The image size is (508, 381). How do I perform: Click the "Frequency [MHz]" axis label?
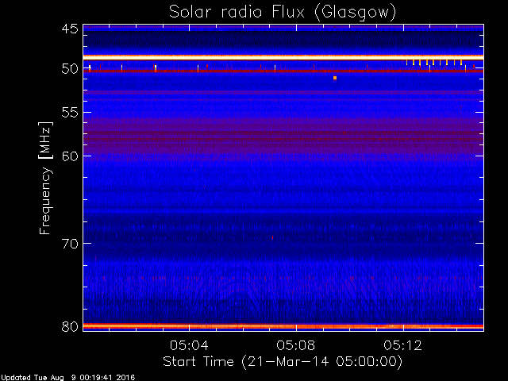point(45,178)
